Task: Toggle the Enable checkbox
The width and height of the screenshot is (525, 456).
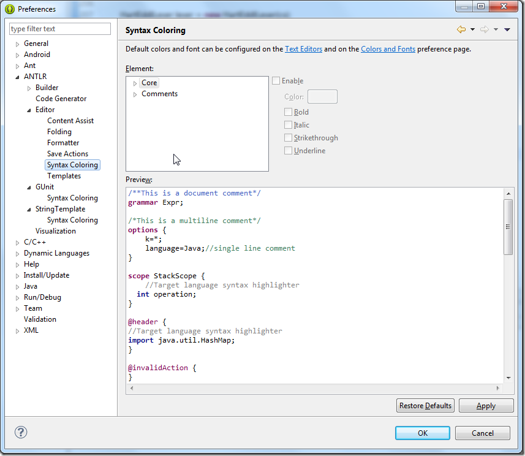Action: pyautogui.click(x=276, y=81)
